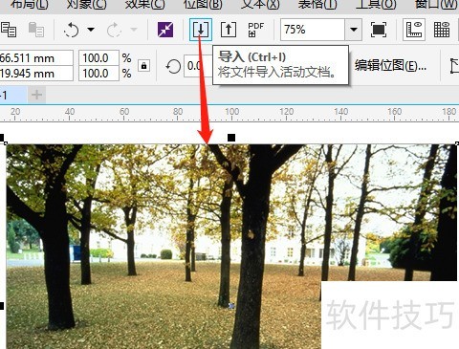
Task: Click the top-center selection handle
Action: click(231, 138)
